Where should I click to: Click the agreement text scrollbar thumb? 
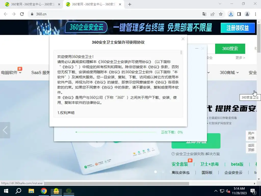pos(181,52)
